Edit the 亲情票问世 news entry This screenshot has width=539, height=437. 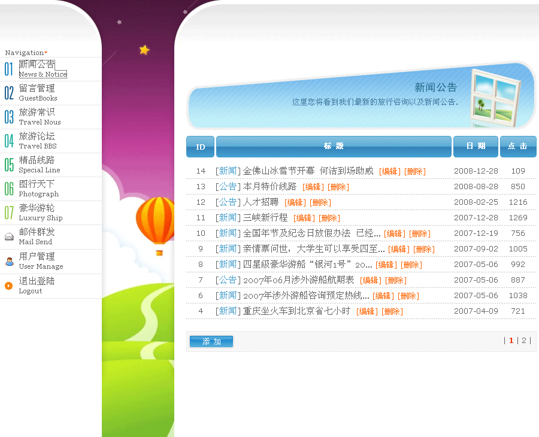click(x=399, y=249)
